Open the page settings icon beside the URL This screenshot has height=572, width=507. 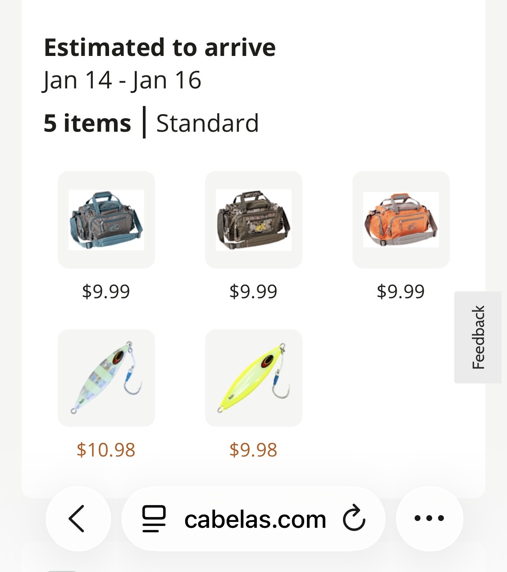pos(154,519)
